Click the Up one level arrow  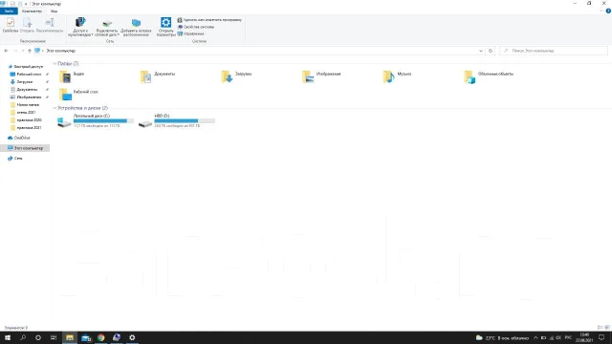(x=30, y=51)
